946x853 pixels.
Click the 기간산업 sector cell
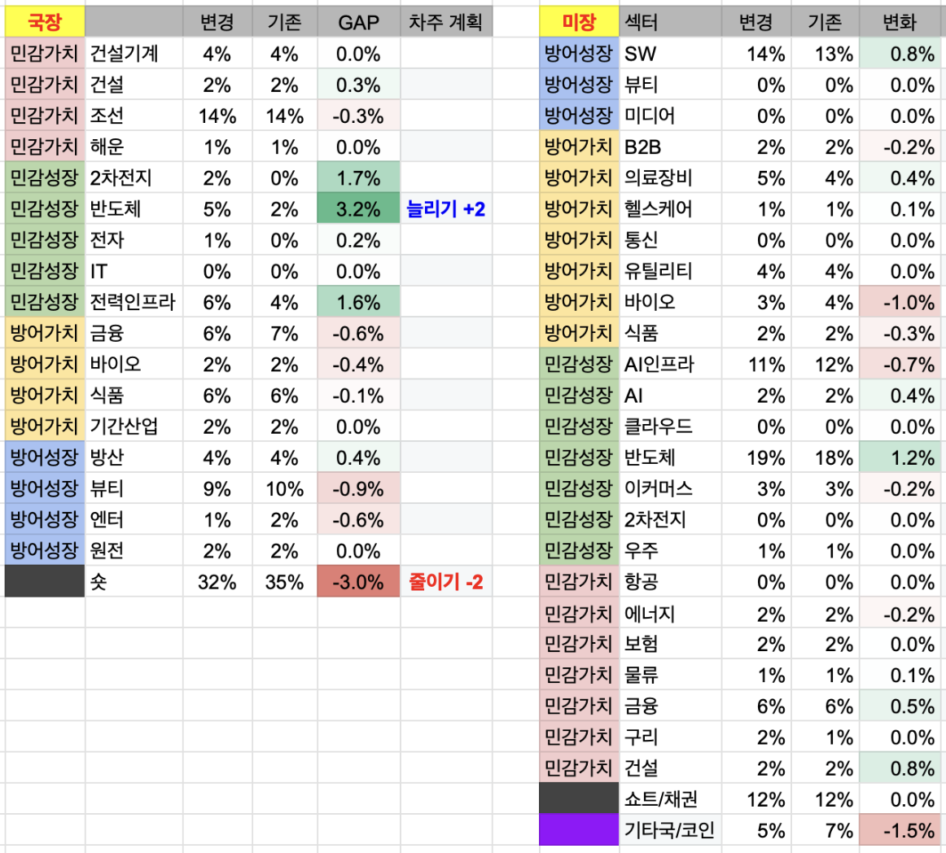point(134,426)
